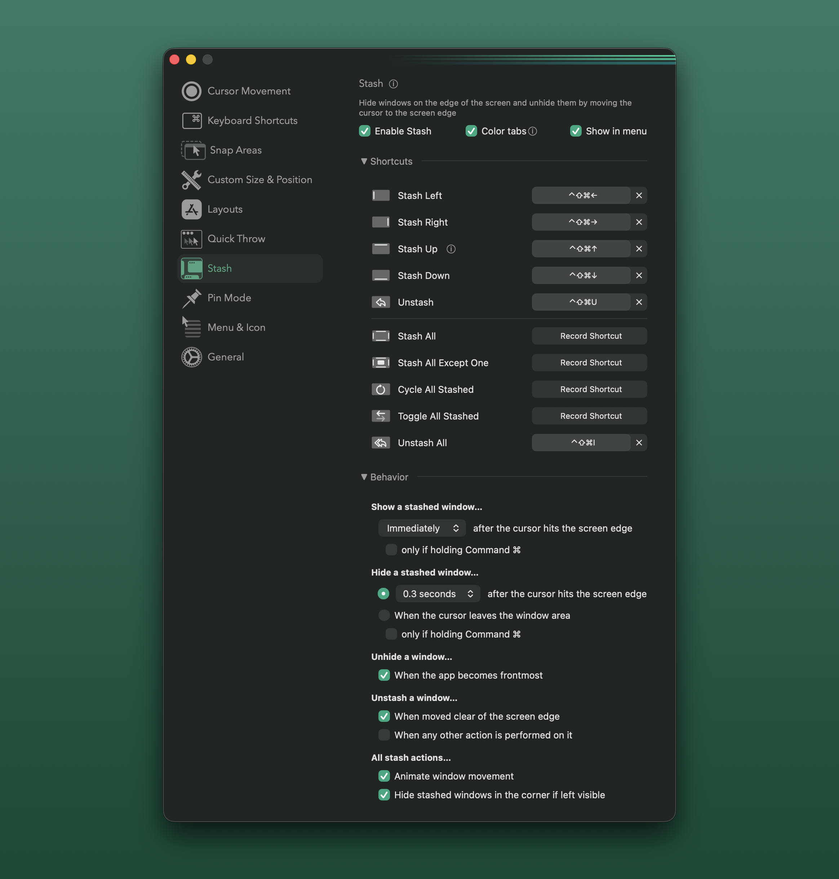
Task: Click the info icon next to Stash title
Action: tap(393, 84)
